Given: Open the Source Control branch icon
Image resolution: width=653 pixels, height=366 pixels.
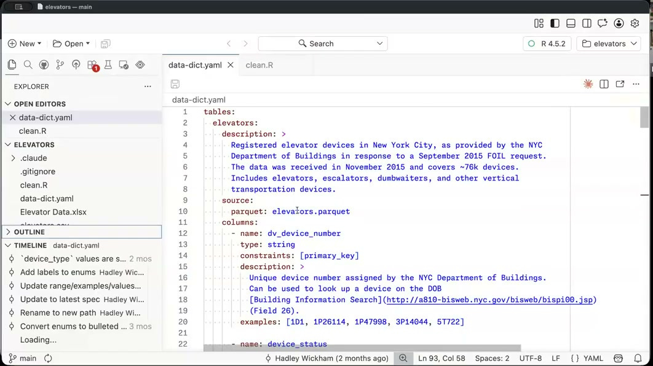Looking at the screenshot, I should [60, 64].
